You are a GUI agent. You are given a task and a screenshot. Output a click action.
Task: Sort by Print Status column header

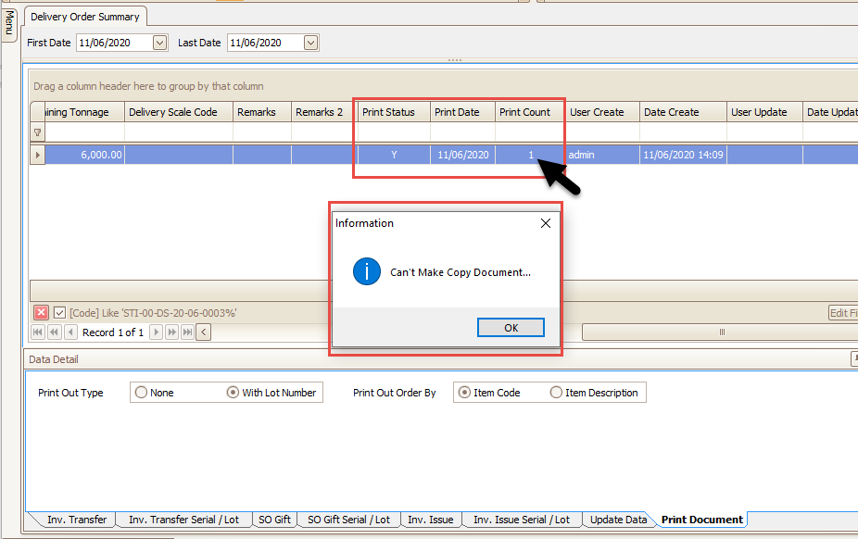click(x=394, y=112)
